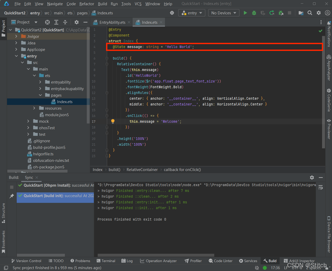Open the No Devices dropdown
The width and height of the screenshot is (332, 271).
coord(224,13)
